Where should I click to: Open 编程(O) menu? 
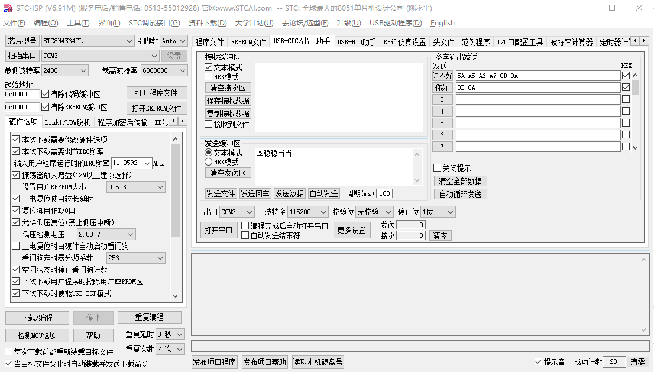(46, 23)
